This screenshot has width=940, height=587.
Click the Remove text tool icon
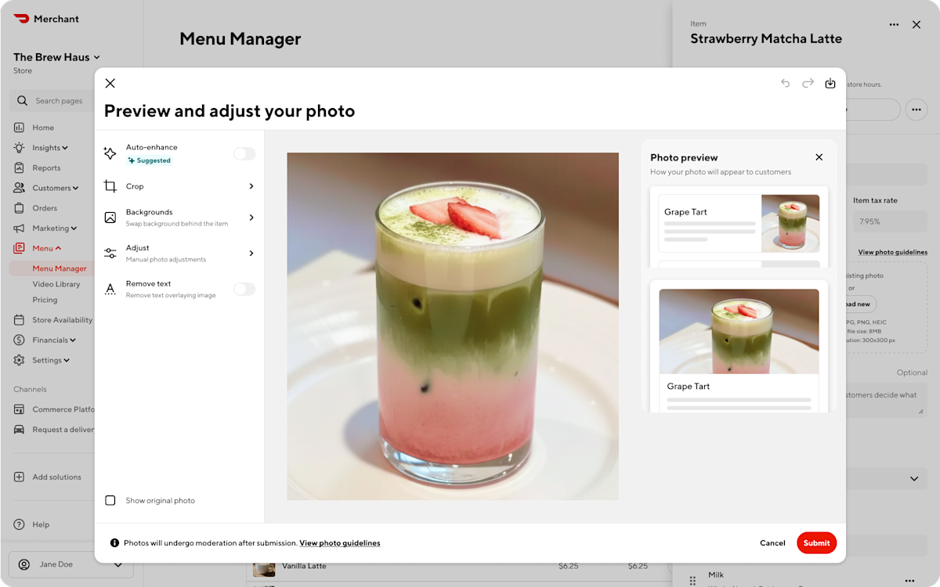point(110,289)
